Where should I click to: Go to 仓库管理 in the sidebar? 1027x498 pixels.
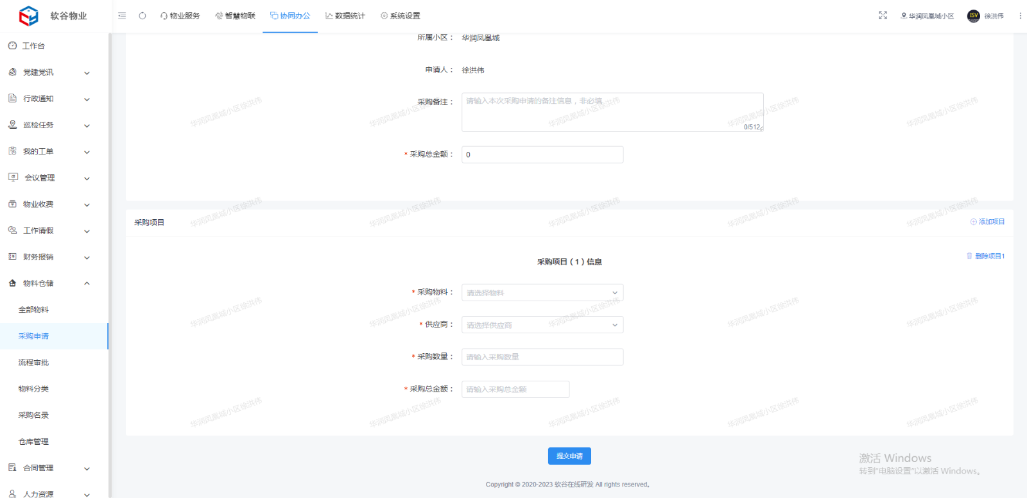pos(33,442)
